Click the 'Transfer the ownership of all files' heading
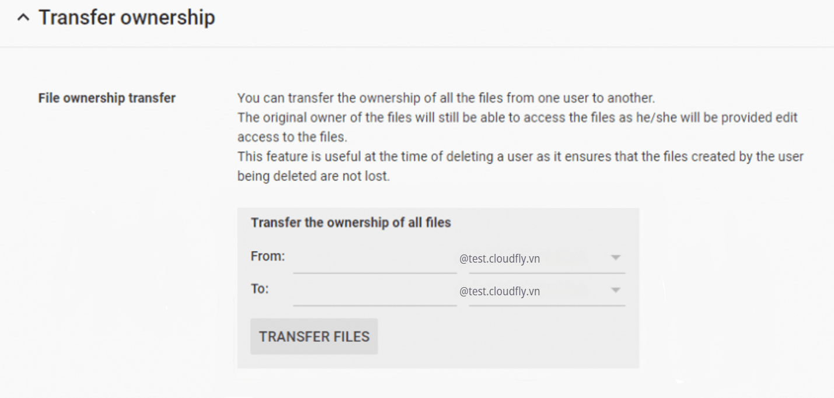 click(x=351, y=222)
